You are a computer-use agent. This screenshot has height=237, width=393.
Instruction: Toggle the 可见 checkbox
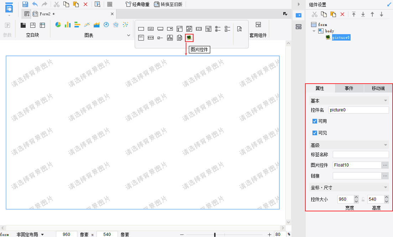click(315, 133)
